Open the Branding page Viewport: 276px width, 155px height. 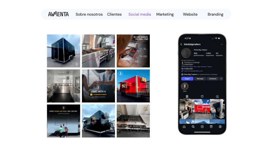pos(215,14)
